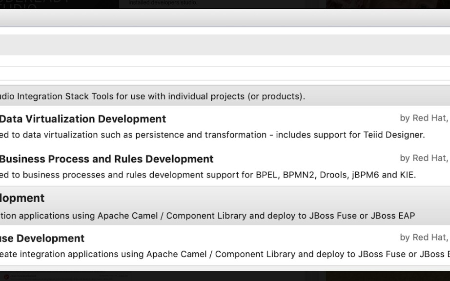450x281 pixels.
Task: Click the small red icon at the bottom-left
Action: click(x=6, y=277)
